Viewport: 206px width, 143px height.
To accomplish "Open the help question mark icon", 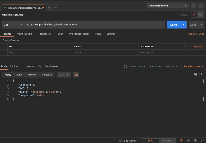I will [202, 141].
